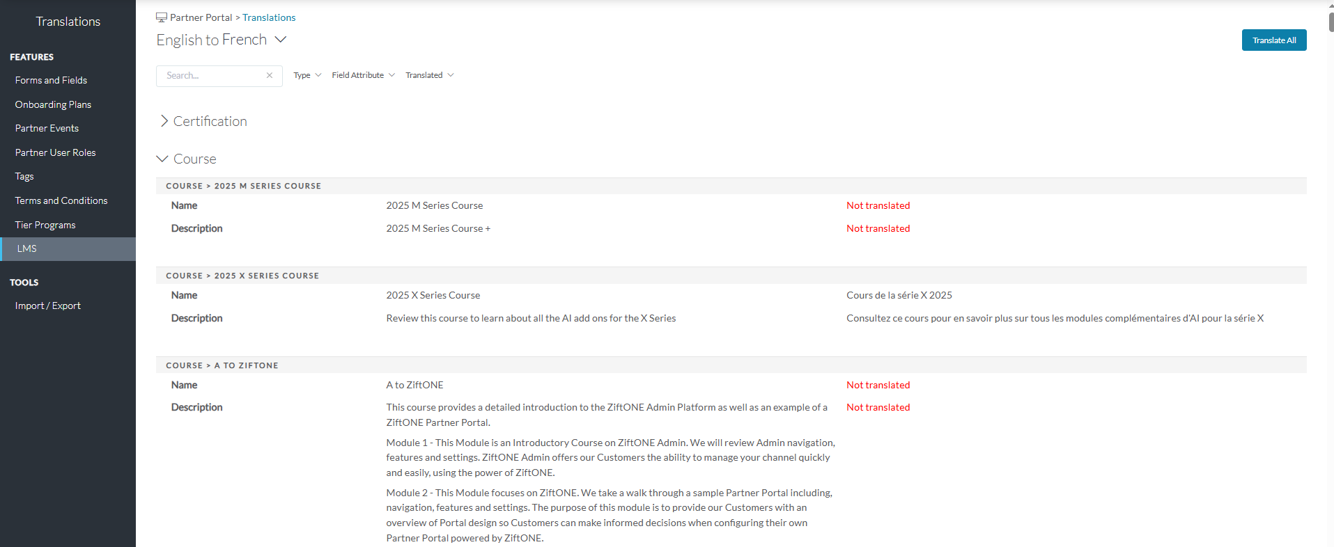This screenshot has width=1334, height=547.
Task: Go to Partner Events section
Action: [47, 128]
